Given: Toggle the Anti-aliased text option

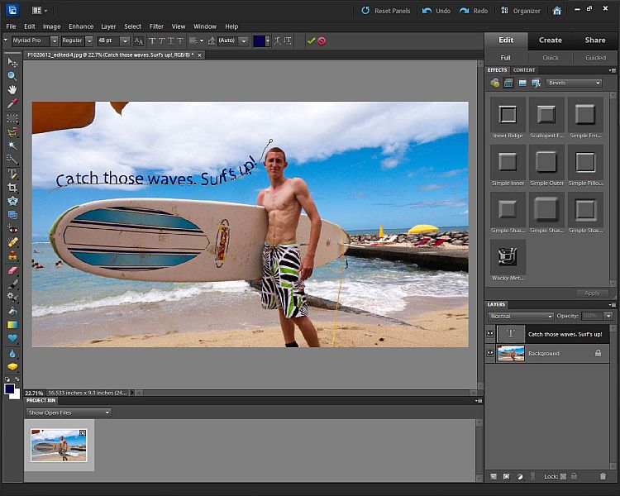Looking at the screenshot, I should tap(138, 41).
